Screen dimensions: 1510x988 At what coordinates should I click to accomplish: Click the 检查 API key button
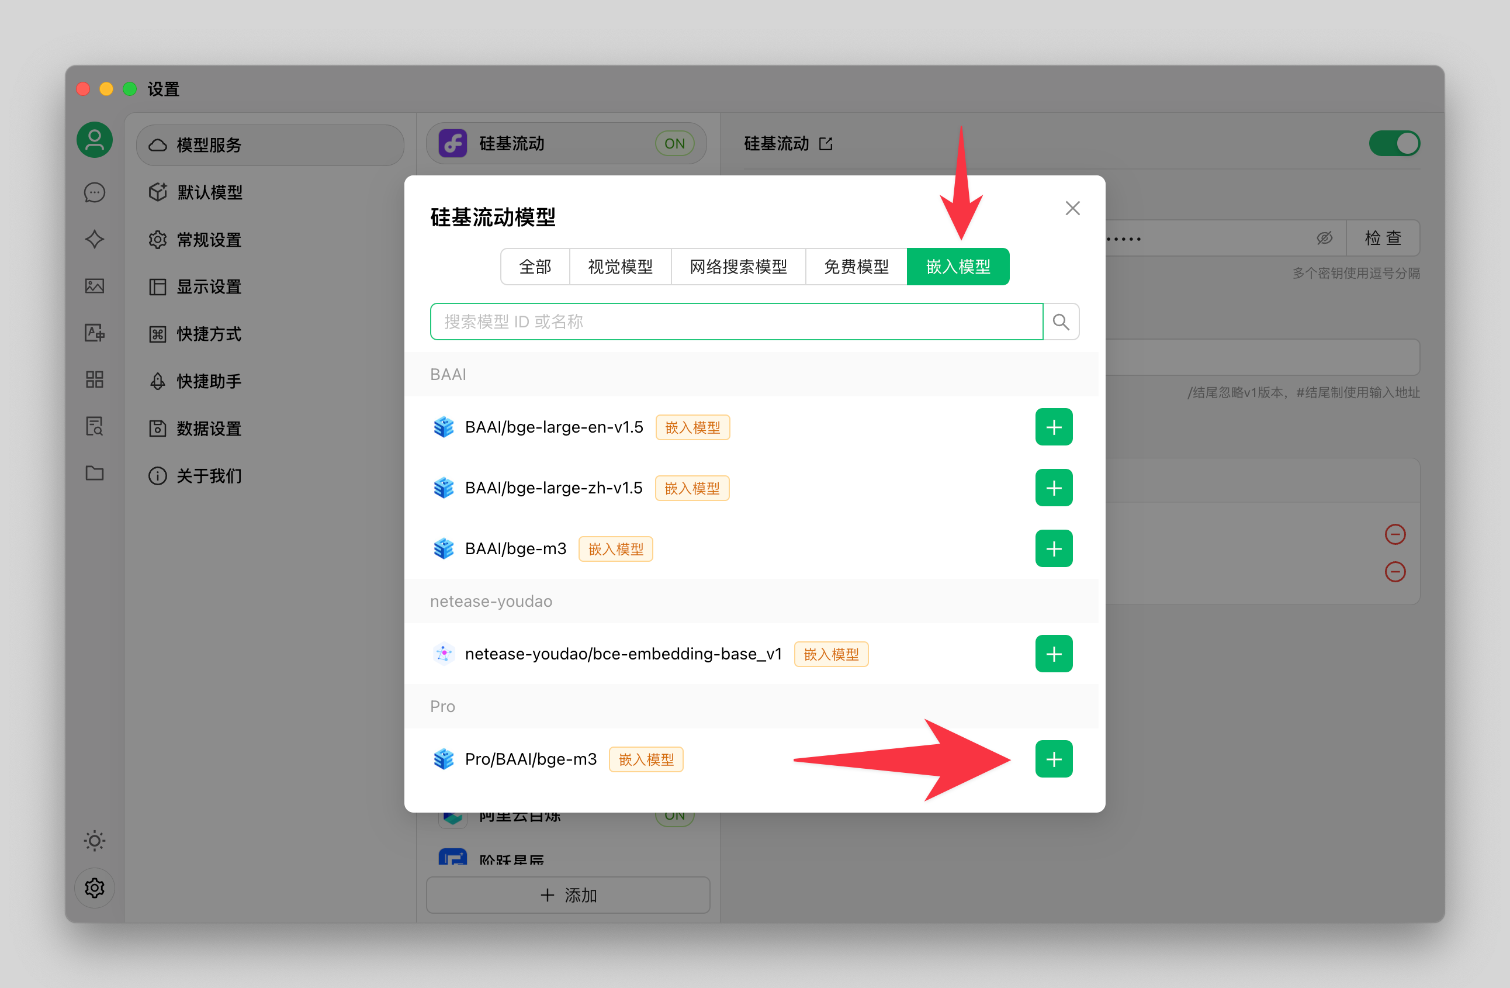[1383, 239]
